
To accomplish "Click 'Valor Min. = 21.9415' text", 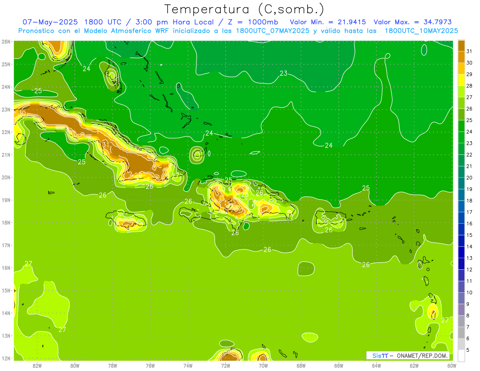I will tap(328, 22).
